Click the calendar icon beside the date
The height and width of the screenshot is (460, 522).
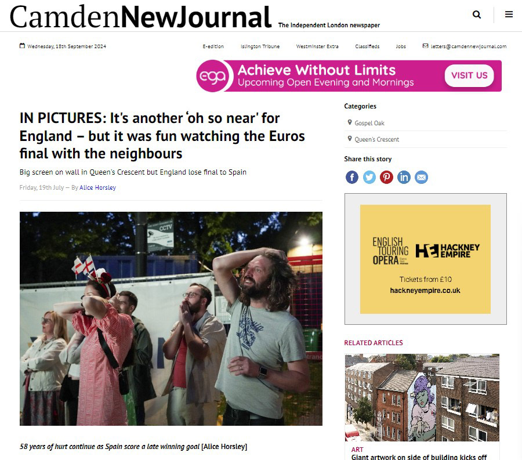pos(22,46)
